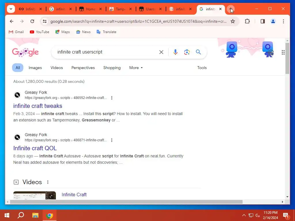Show hidden system tray icons
This screenshot has width=295, height=221.
[x=244, y=215]
